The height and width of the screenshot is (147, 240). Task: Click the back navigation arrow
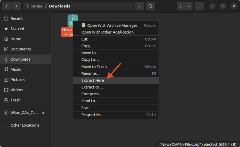[x=7, y=6]
